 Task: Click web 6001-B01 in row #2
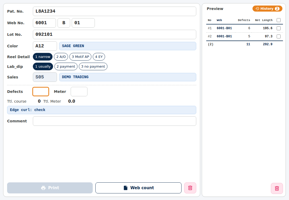(224, 36)
